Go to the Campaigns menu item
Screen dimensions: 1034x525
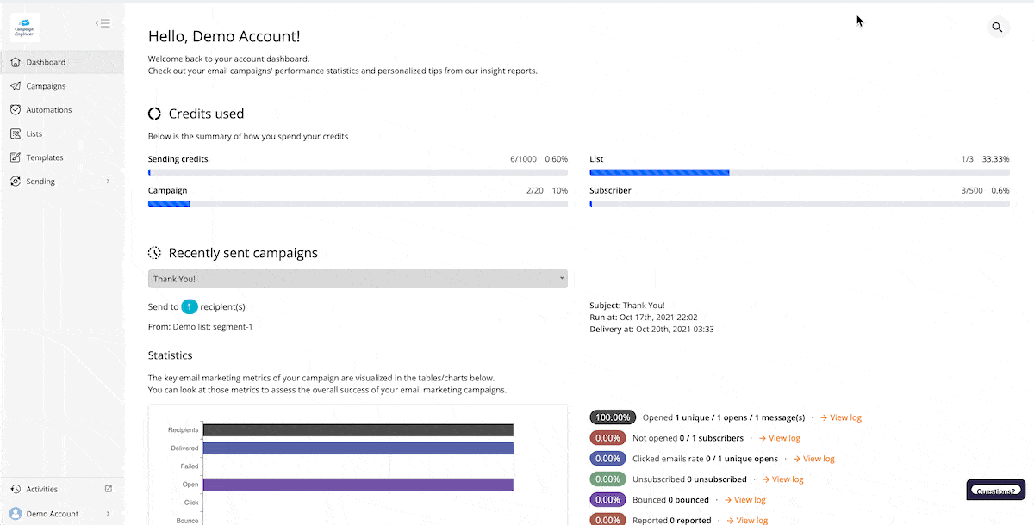click(x=46, y=86)
